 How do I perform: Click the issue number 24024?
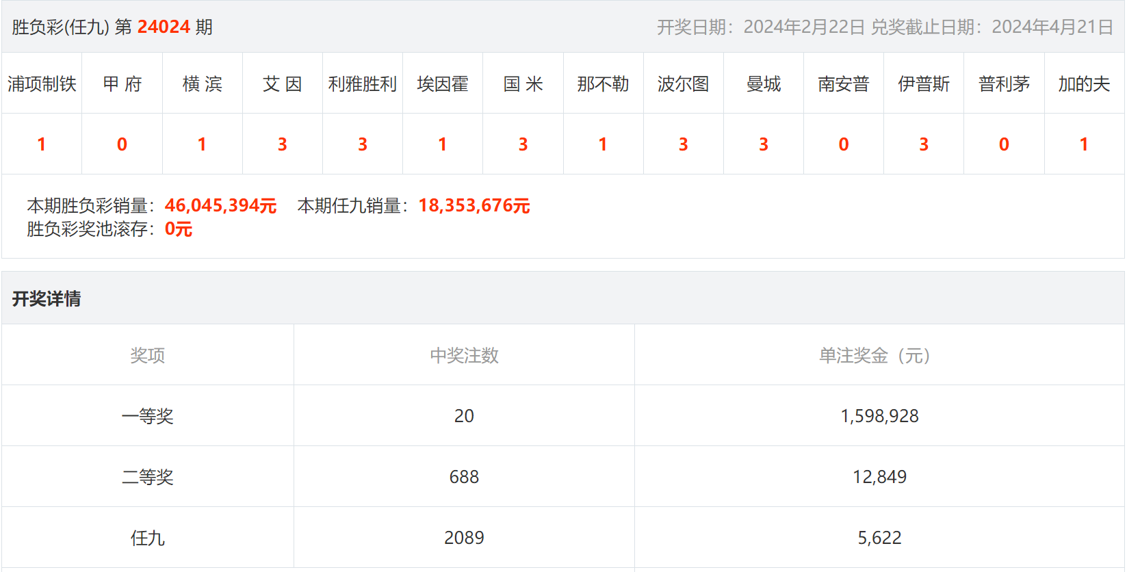click(164, 27)
